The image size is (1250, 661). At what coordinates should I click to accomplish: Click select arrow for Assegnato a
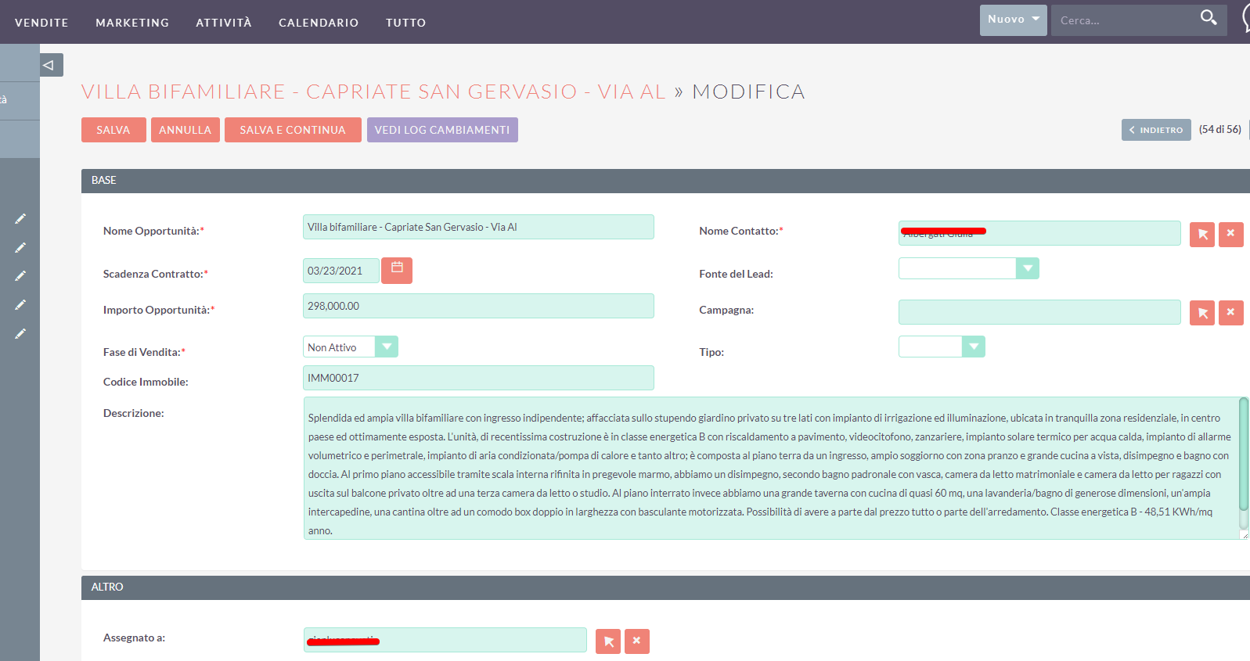tap(608, 641)
